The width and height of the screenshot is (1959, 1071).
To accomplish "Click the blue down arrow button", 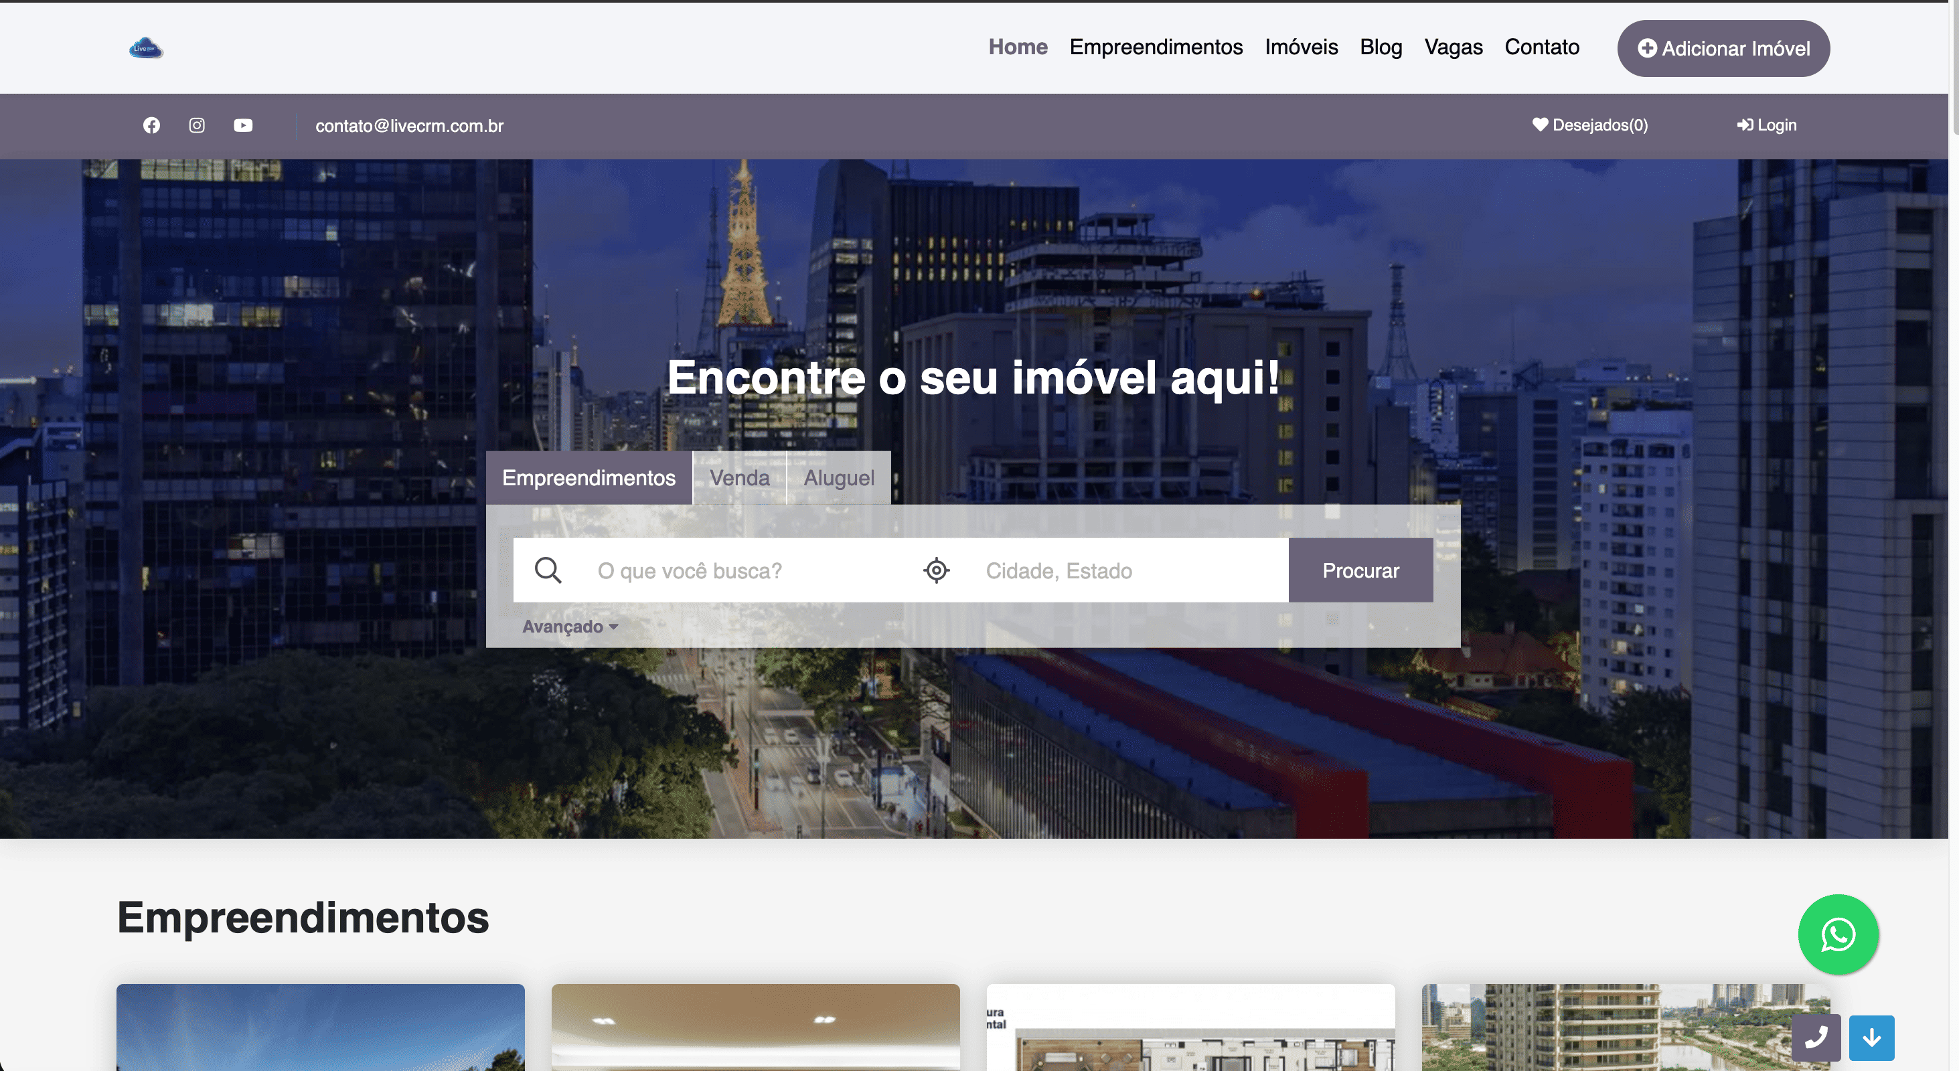I will coord(1871,1038).
